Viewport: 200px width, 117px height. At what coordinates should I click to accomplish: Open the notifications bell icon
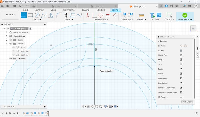pos(184,6)
